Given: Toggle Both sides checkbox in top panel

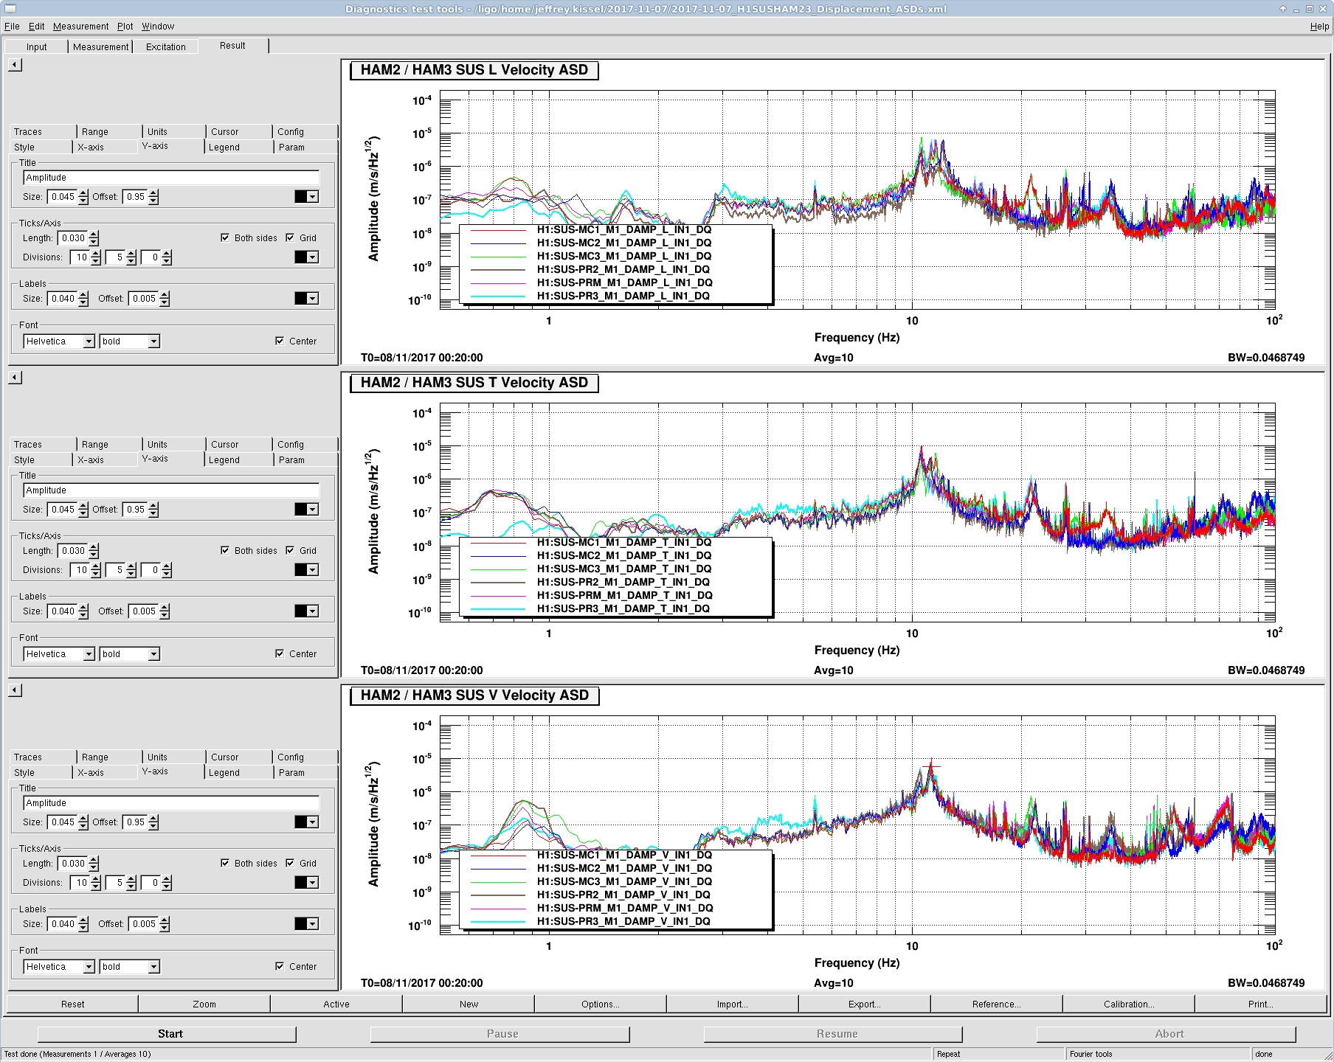Looking at the screenshot, I should tap(225, 237).
